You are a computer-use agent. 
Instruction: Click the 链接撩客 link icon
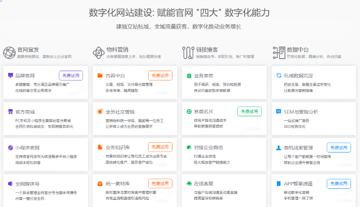point(188,53)
